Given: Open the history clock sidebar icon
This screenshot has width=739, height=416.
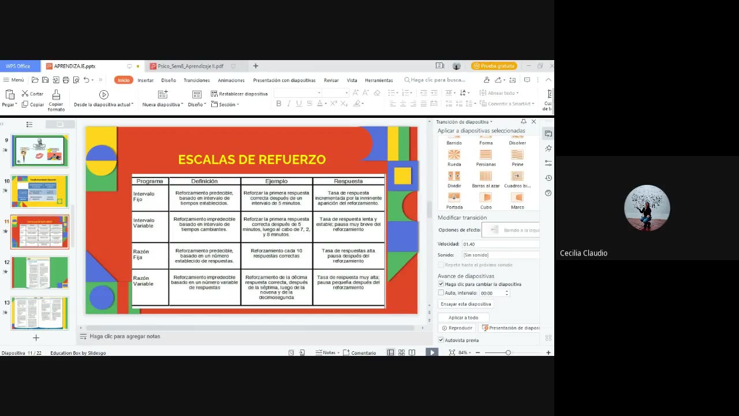Looking at the screenshot, I should [548, 178].
